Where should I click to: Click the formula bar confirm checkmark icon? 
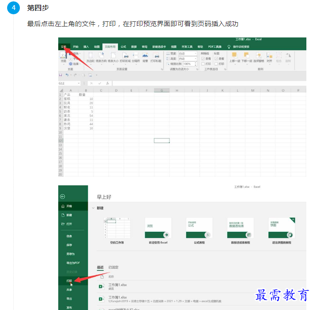pyautogui.click(x=99, y=83)
